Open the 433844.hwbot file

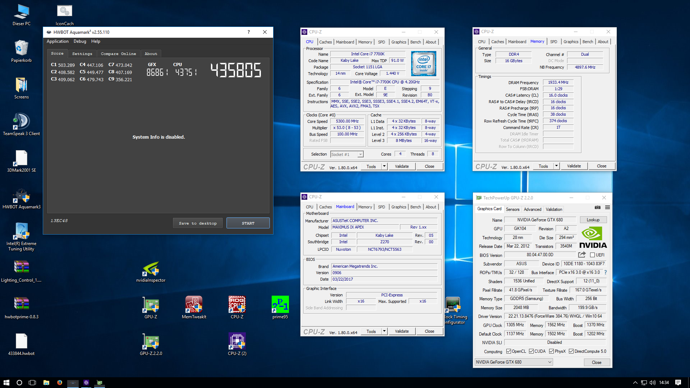[x=22, y=345]
